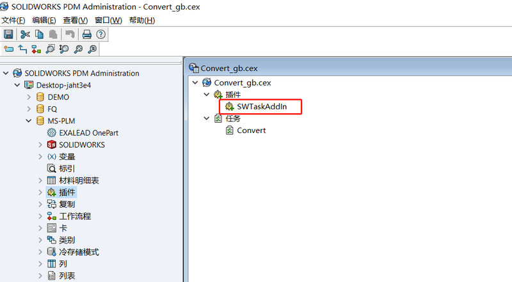
Task: Expand the DEMO vault node
Action: [x=29, y=97]
